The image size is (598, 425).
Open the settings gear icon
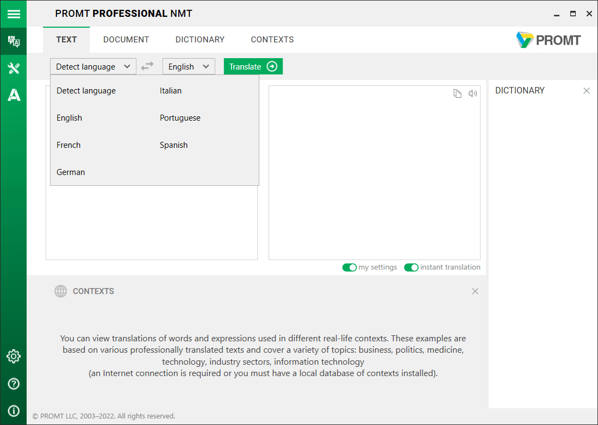coord(14,357)
